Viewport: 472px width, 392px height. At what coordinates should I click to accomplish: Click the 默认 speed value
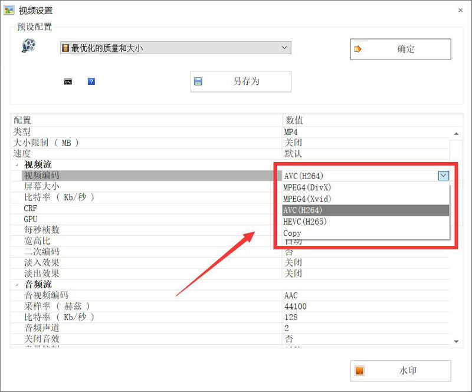[293, 154]
